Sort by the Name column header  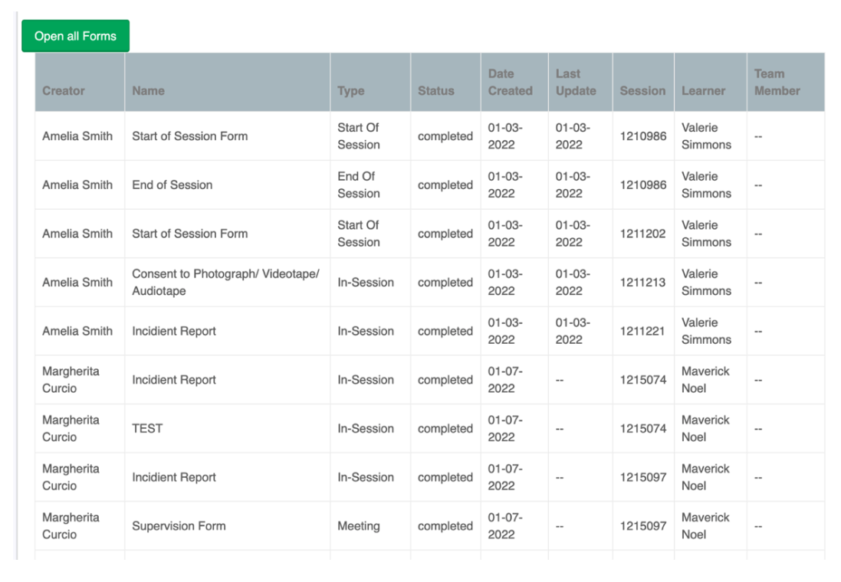pyautogui.click(x=148, y=90)
